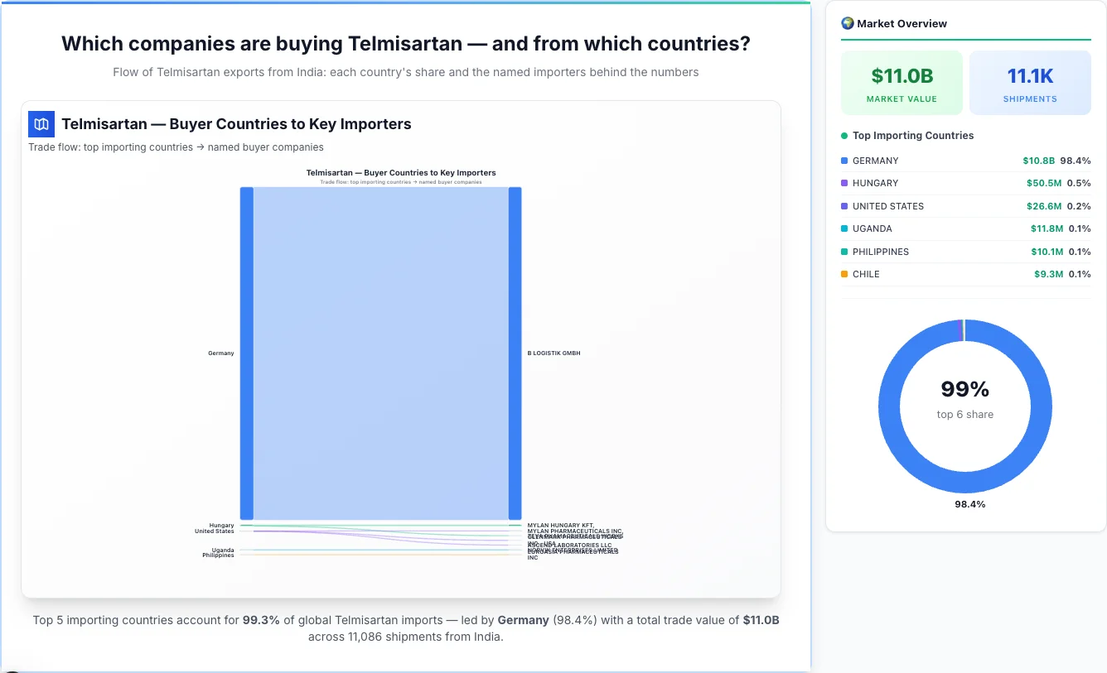Click the globe icon beside Market Overview
Screen dimensions: 1107x673
tap(847, 23)
